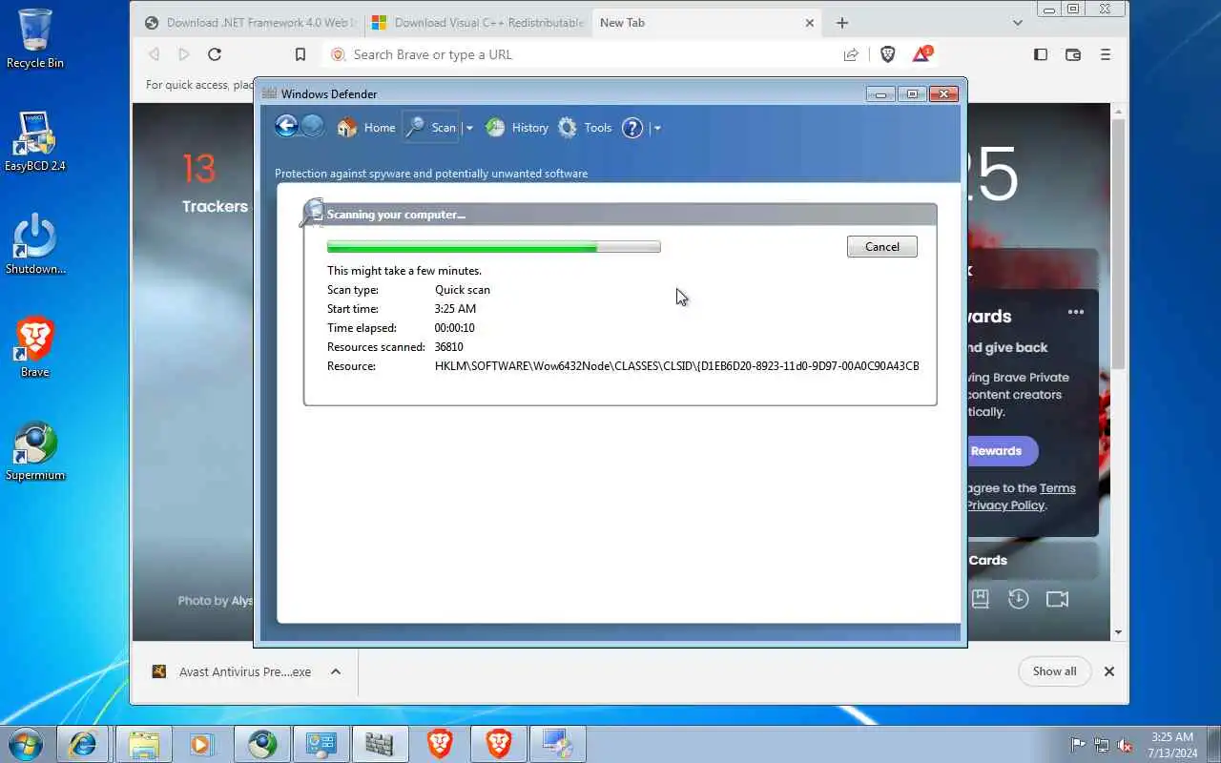Open Internet Explorer from taskbar
Image resolution: width=1221 pixels, height=763 pixels.
84,744
